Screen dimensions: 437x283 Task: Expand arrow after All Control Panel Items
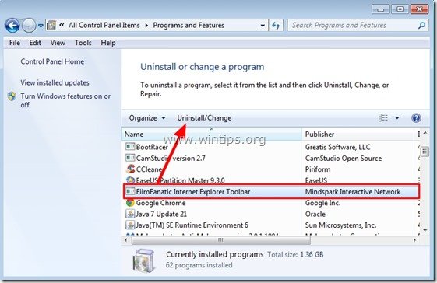pos(146,26)
